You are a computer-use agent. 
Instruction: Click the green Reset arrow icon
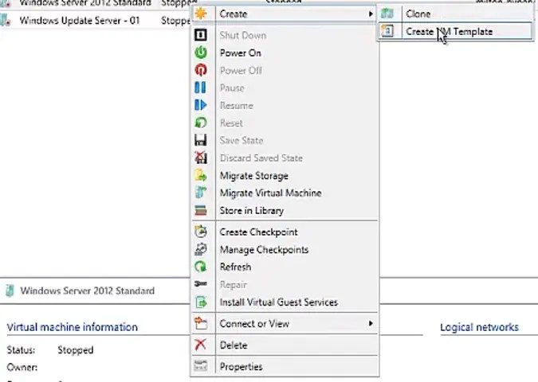201,123
